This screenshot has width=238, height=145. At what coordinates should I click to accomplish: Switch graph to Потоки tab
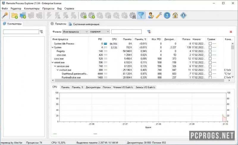point(107,87)
